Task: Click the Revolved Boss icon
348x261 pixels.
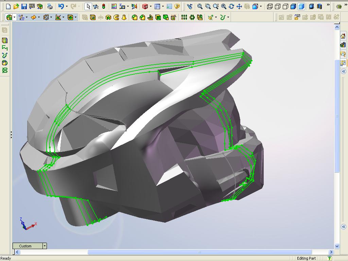Action: click(101, 17)
